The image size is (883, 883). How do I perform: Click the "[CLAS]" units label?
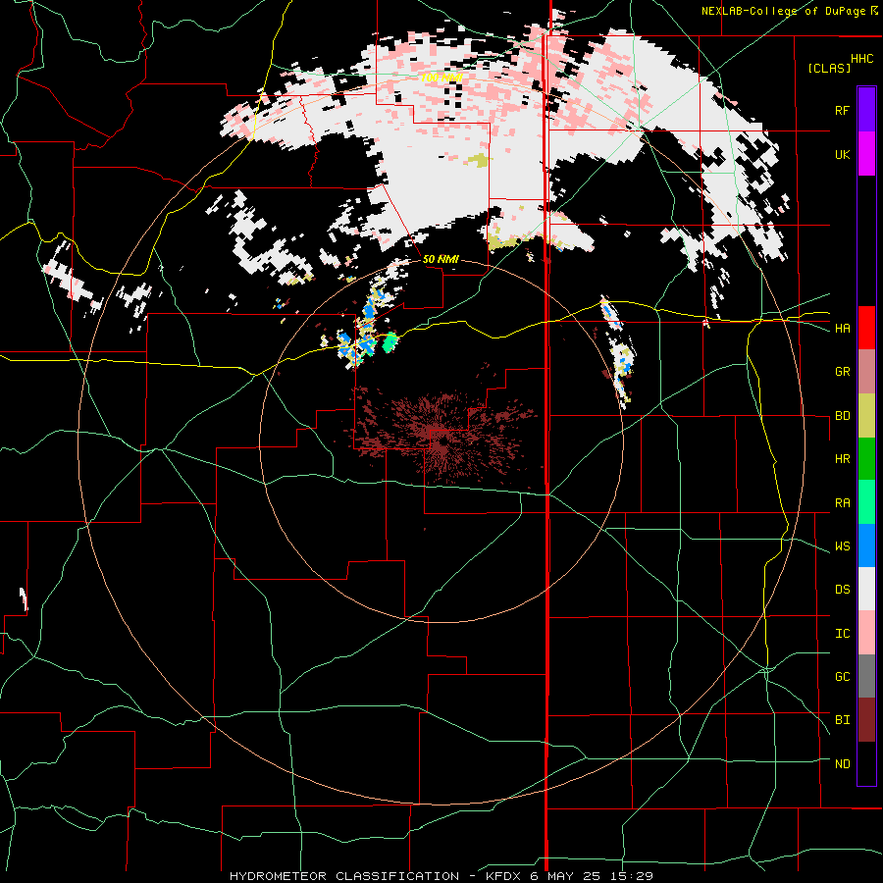(x=829, y=68)
